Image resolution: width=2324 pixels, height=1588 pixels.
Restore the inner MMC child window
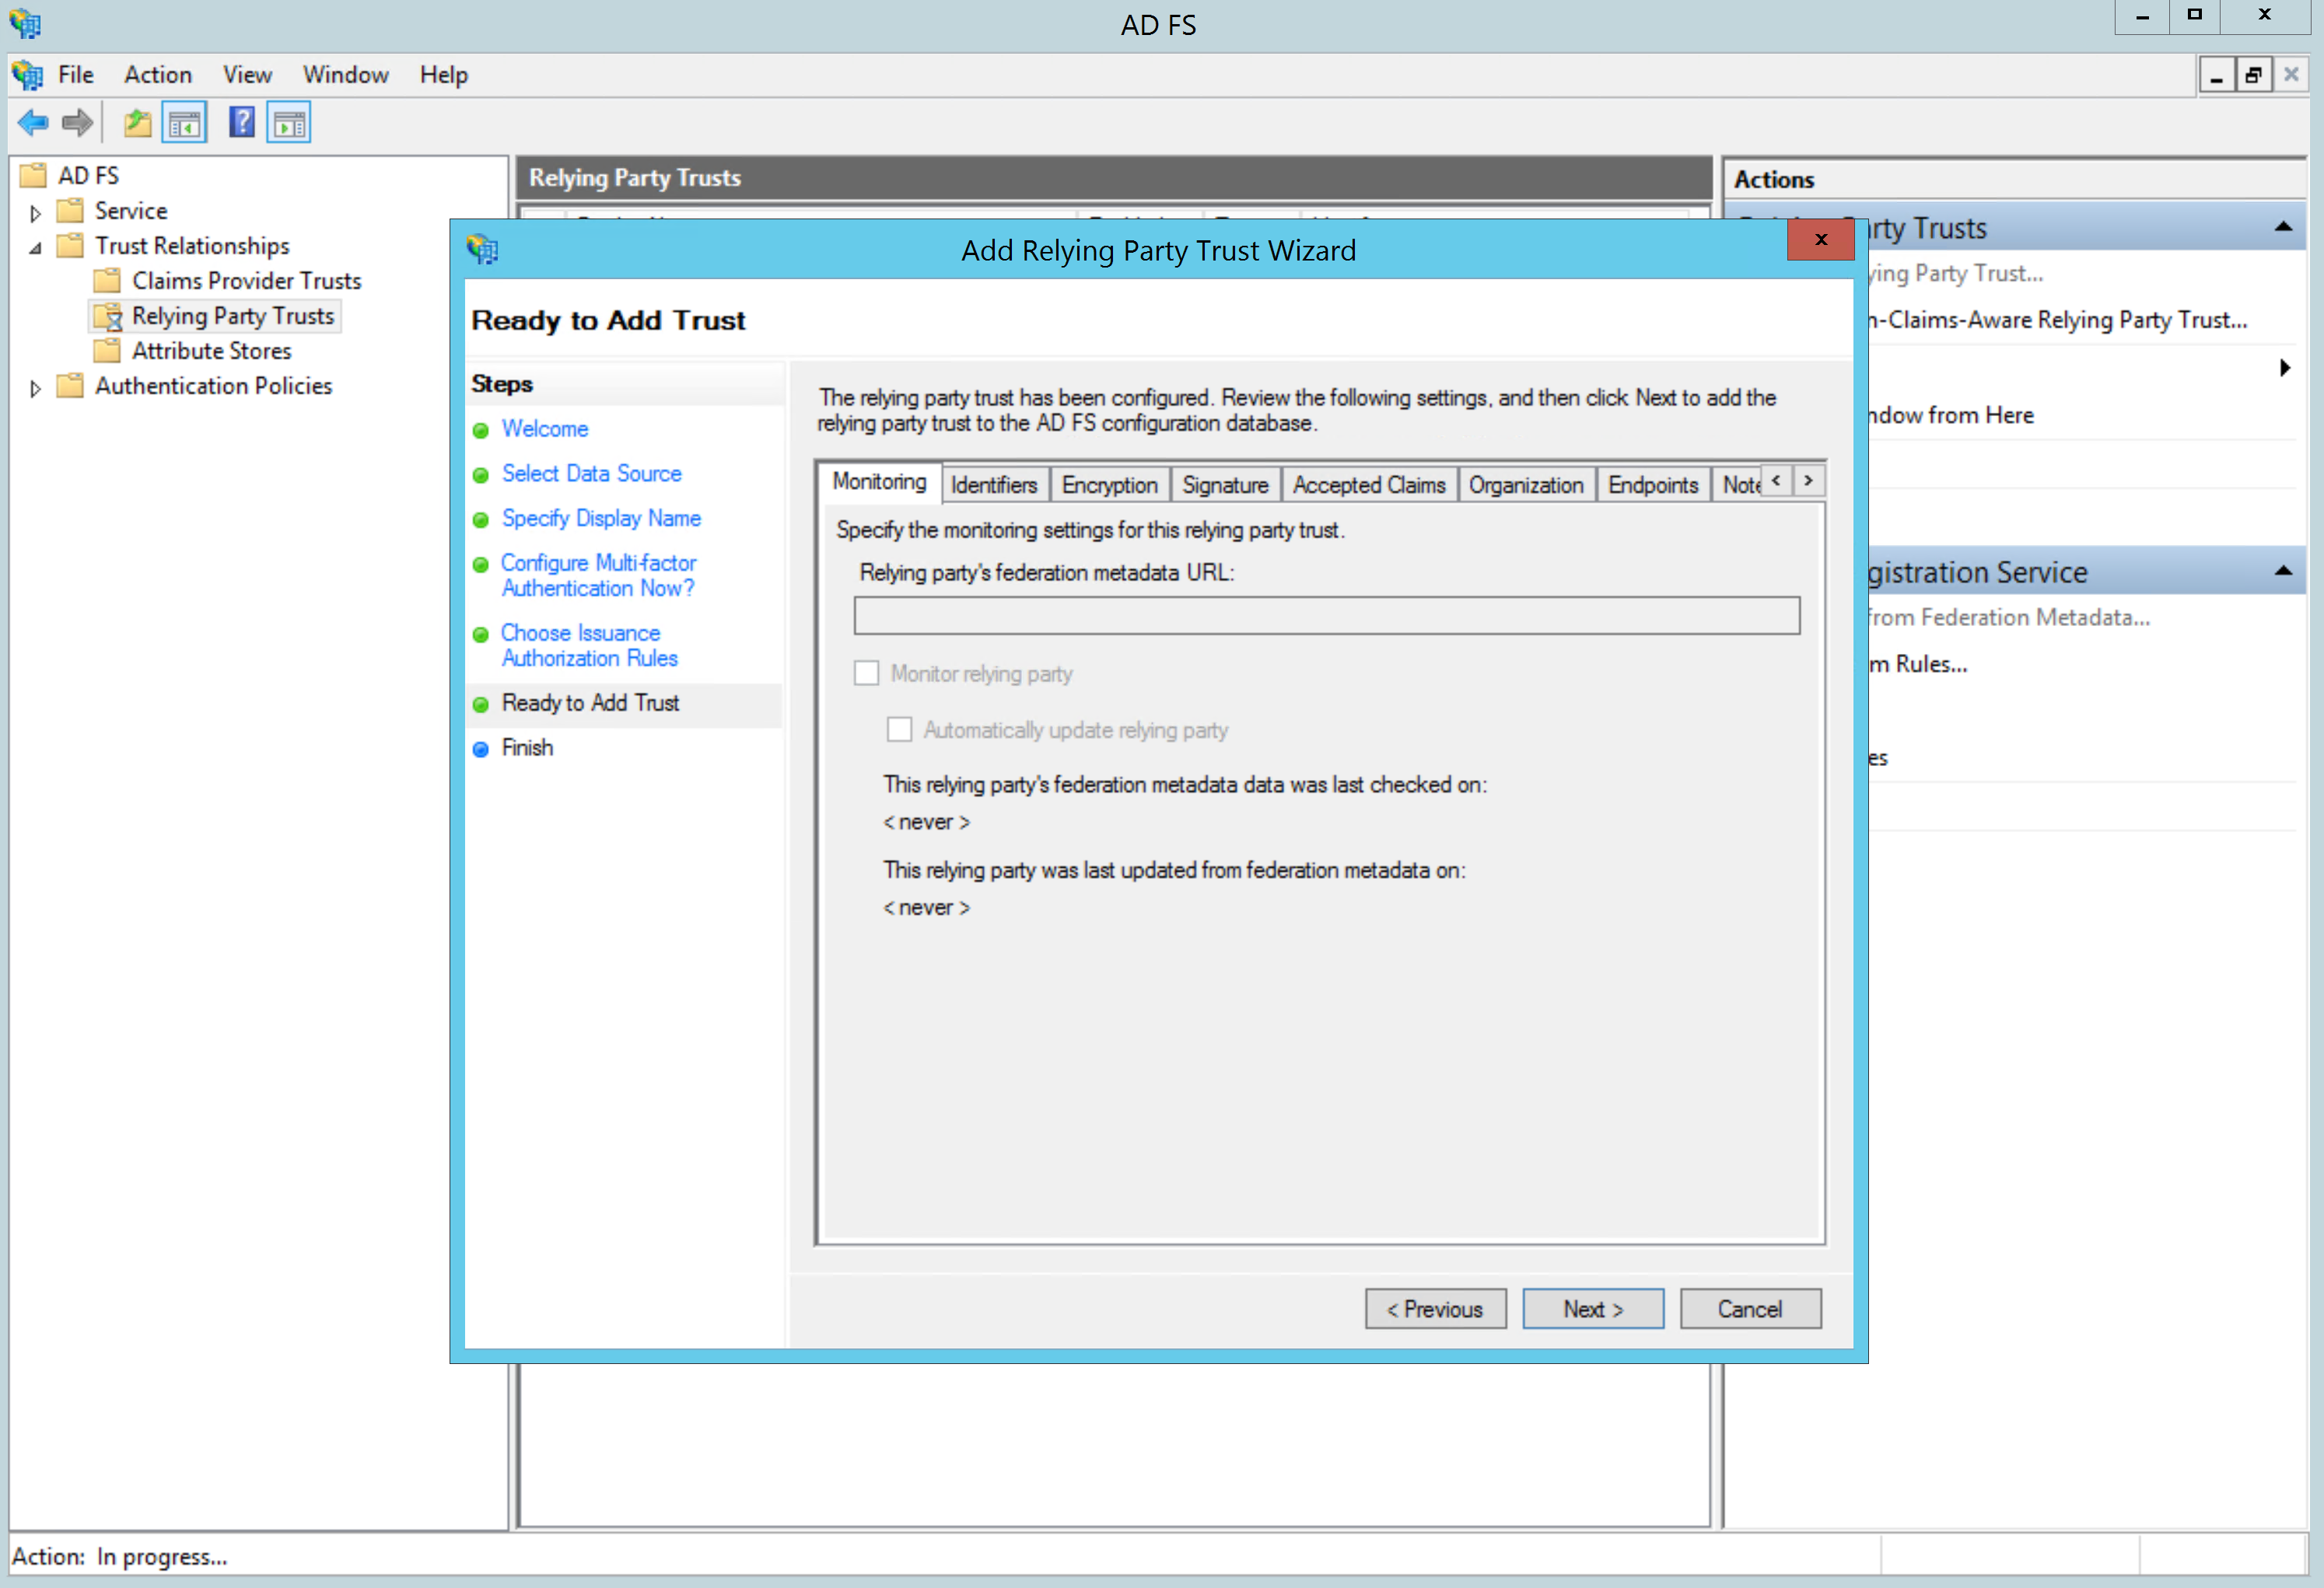[2253, 75]
